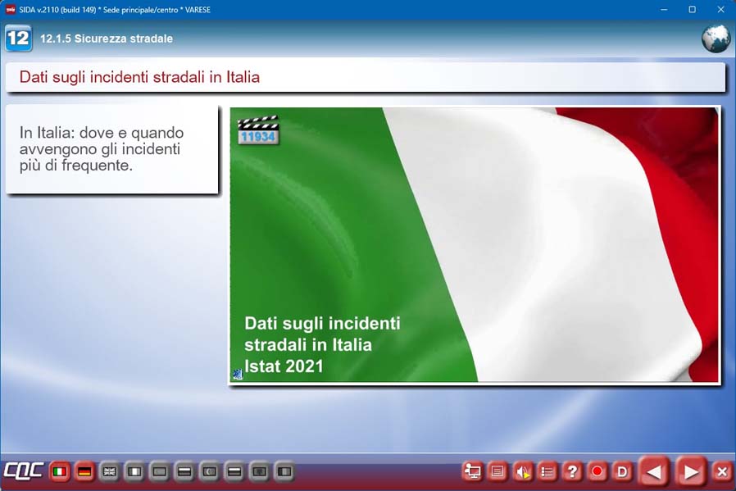Image resolution: width=736 pixels, height=491 pixels.
Task: Click the CQC logo
Action: [22, 472]
